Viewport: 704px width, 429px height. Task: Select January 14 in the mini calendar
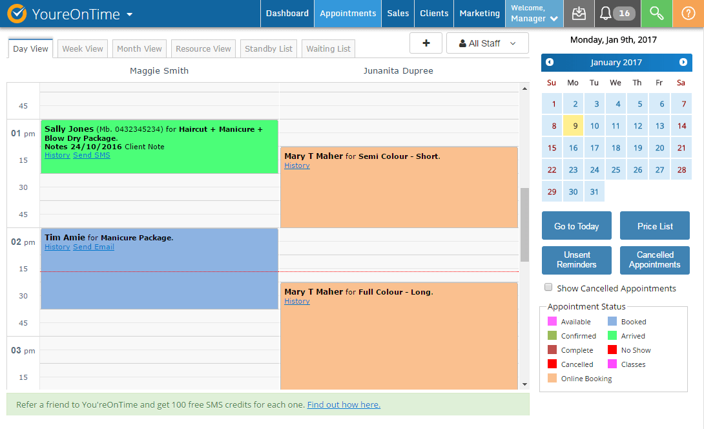681,126
